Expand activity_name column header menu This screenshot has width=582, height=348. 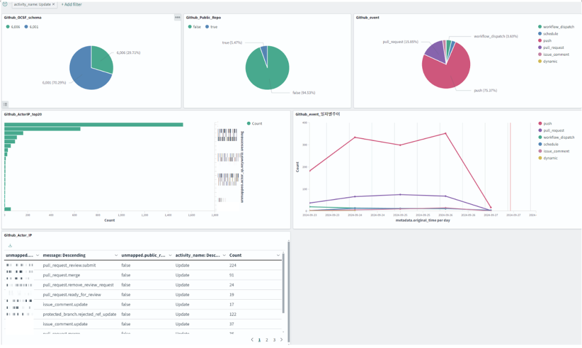(224, 255)
